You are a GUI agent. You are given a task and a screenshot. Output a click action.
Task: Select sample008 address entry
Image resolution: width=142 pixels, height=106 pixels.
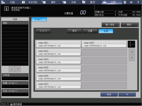click(104, 44)
